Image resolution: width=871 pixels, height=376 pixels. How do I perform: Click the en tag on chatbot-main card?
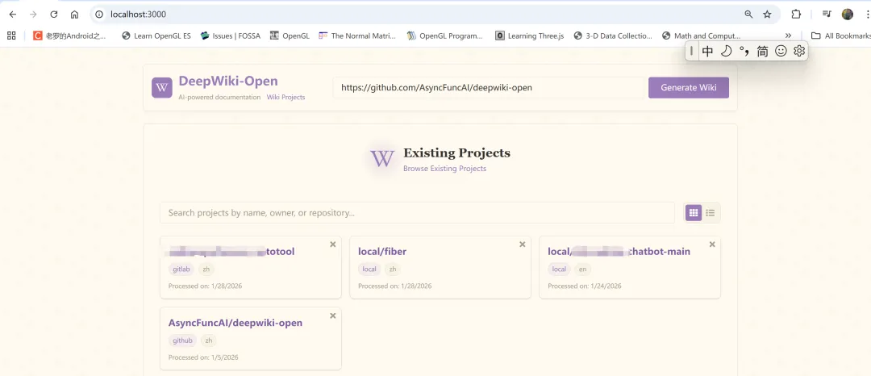tap(582, 269)
